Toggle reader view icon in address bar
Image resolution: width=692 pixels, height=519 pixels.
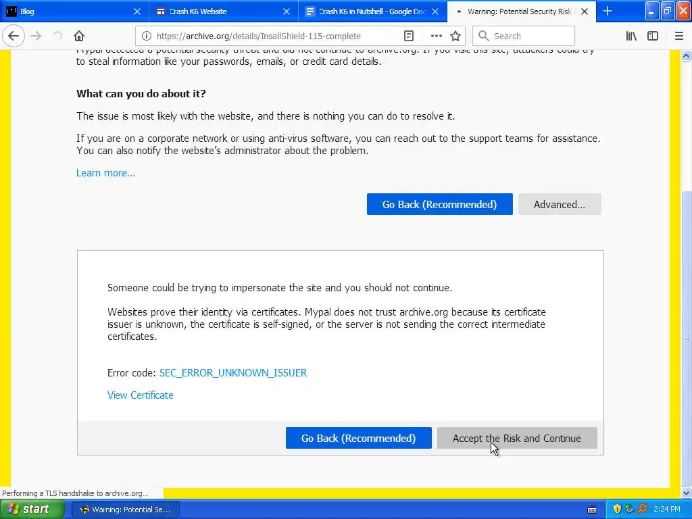pos(409,36)
